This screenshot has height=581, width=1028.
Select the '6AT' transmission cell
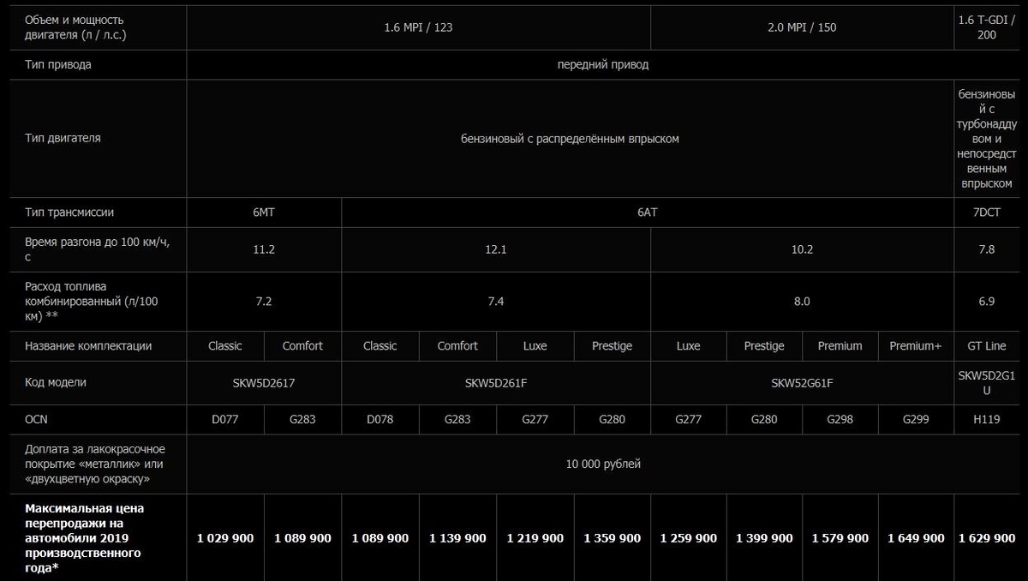point(647,213)
